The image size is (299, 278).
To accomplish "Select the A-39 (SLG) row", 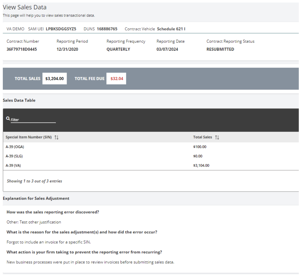I will [x=151, y=156].
